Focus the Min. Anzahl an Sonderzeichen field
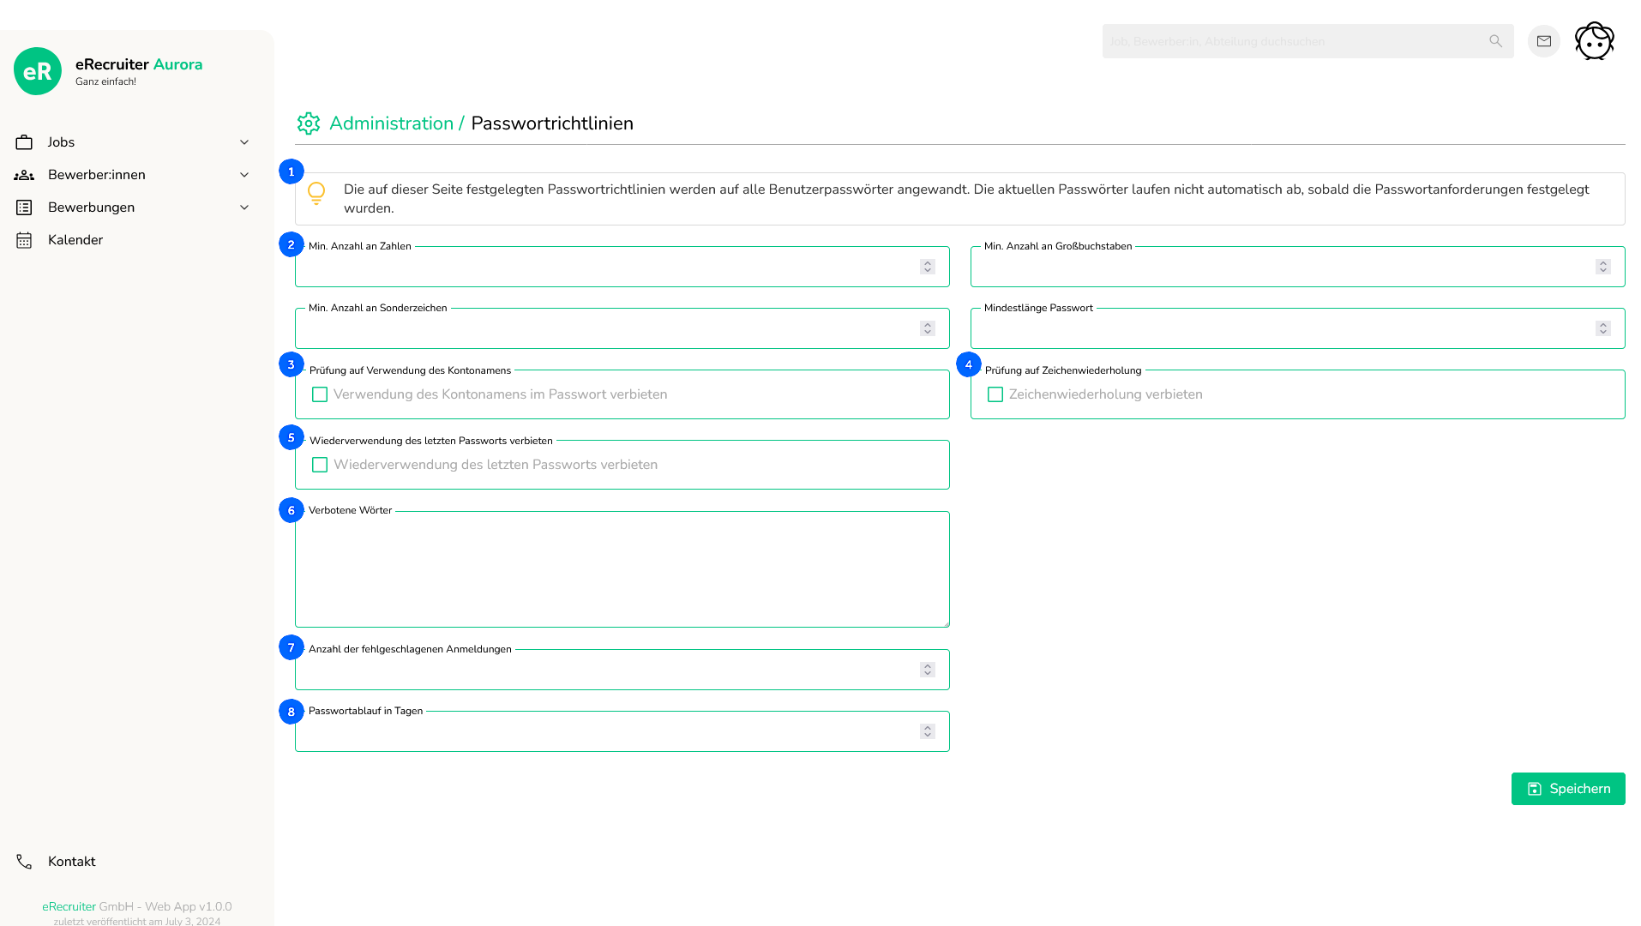 click(622, 328)
